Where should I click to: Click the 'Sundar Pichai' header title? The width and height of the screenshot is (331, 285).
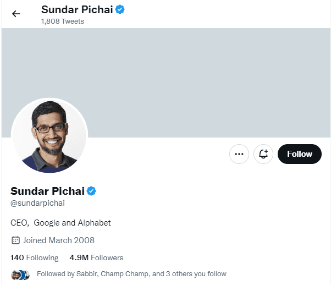pos(77,10)
